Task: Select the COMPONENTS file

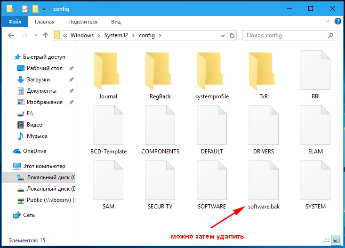Action: pyautogui.click(x=160, y=130)
